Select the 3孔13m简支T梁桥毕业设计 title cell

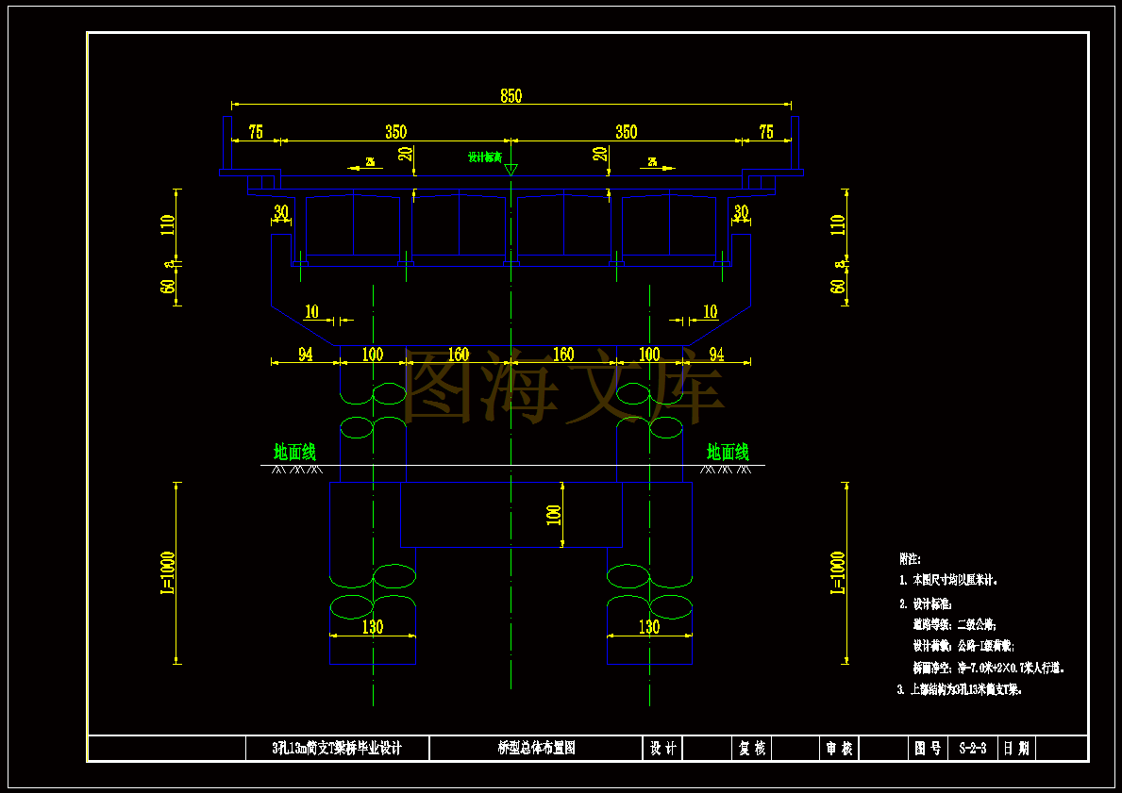point(337,749)
